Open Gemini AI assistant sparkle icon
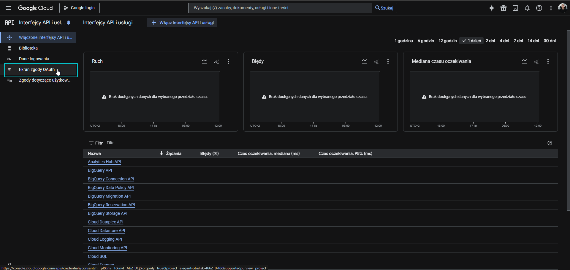This screenshot has width=570, height=270. pos(491,8)
